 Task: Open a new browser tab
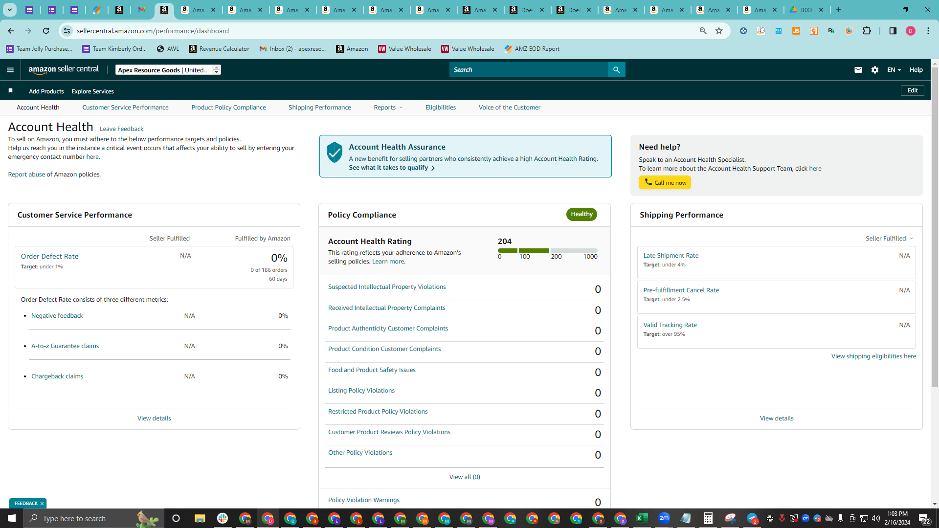point(839,10)
